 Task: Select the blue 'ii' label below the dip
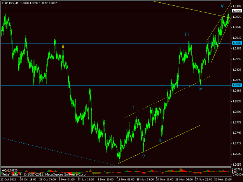160,140
